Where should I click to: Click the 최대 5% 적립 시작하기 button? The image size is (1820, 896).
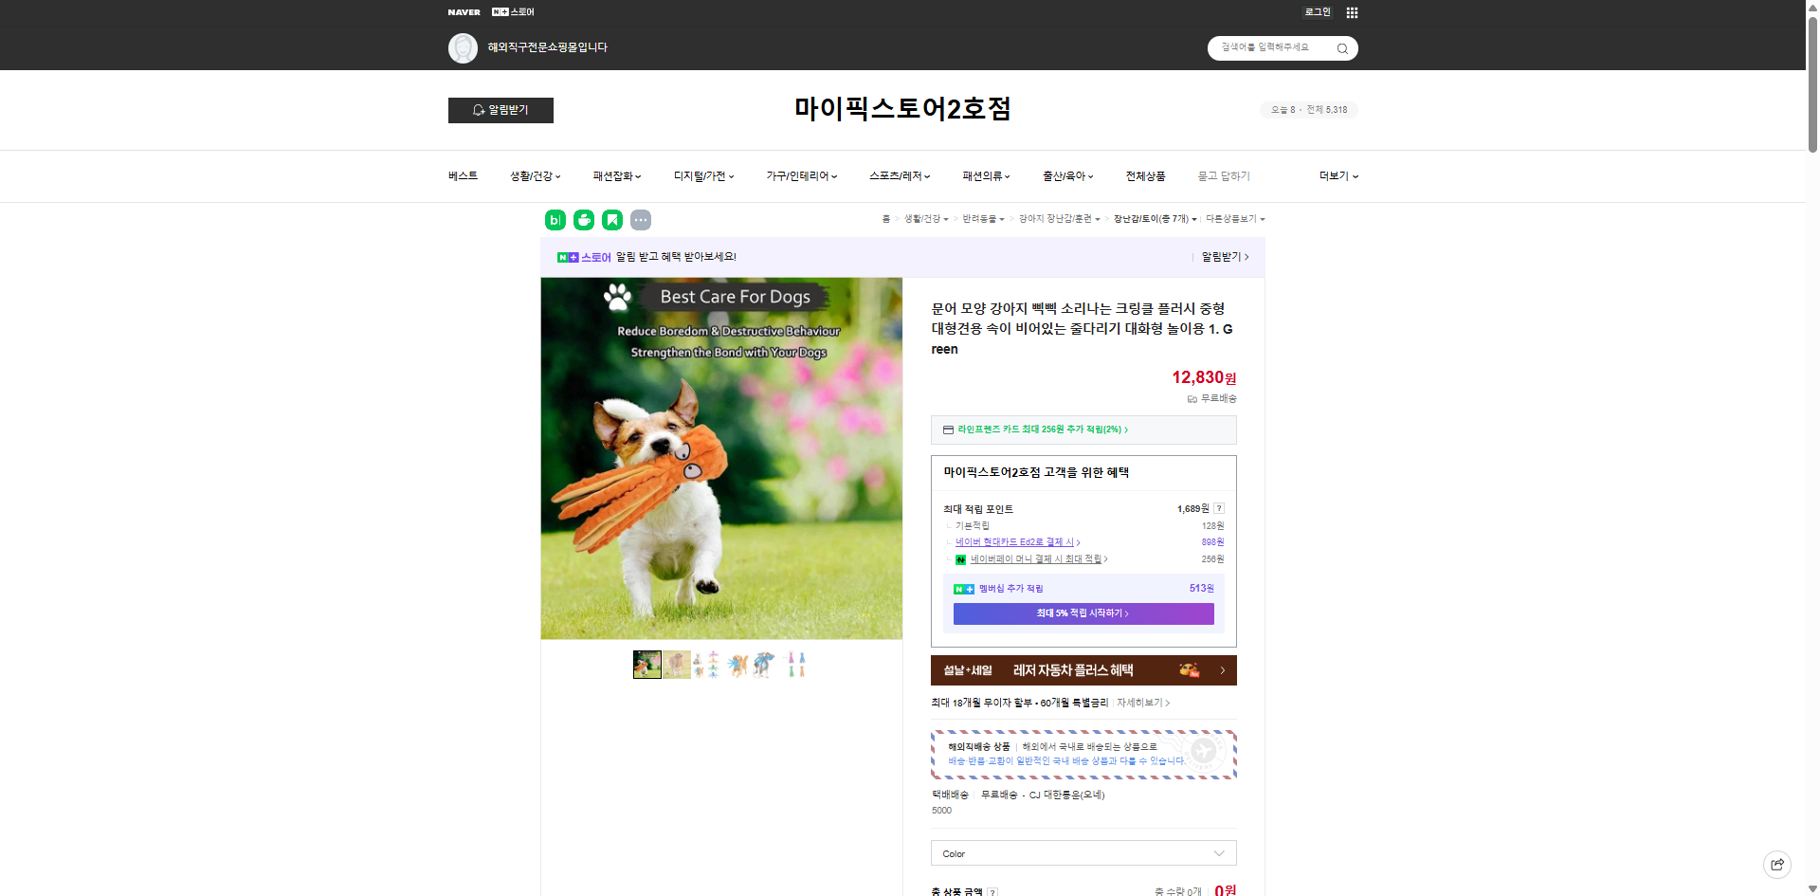coord(1083,613)
